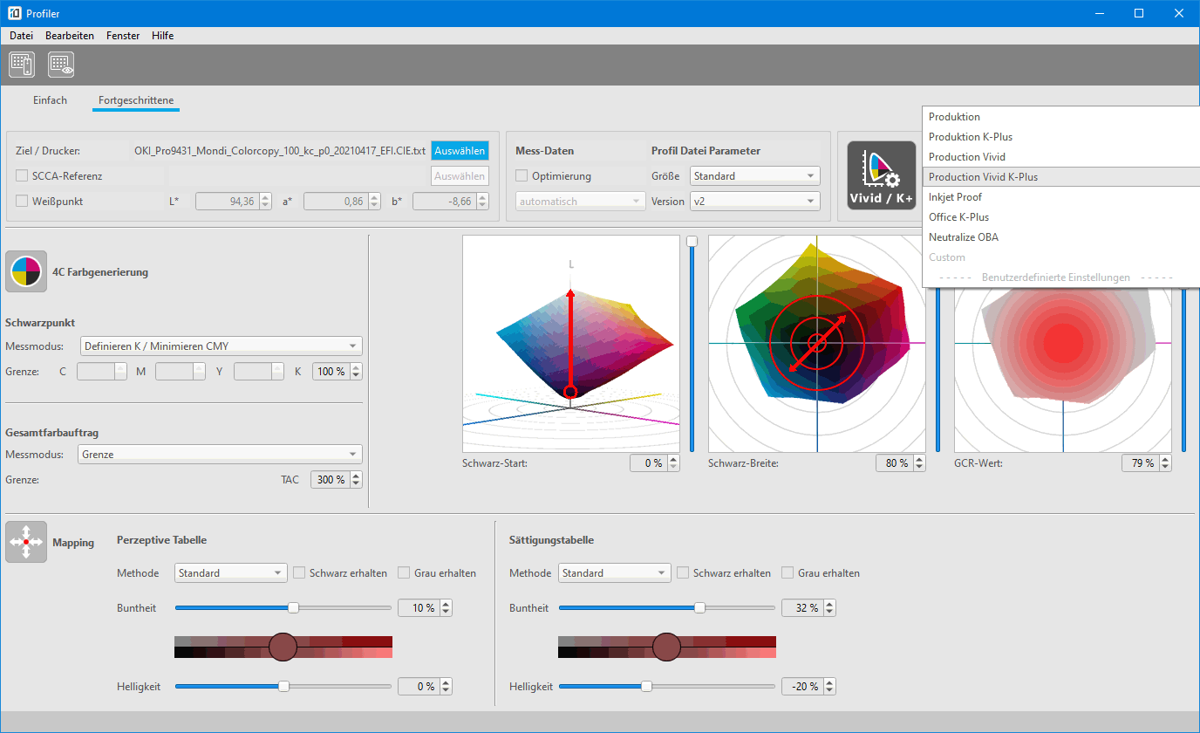Toggle the Weißpunkt checkbox
Image resolution: width=1200 pixels, height=733 pixels.
[x=22, y=202]
